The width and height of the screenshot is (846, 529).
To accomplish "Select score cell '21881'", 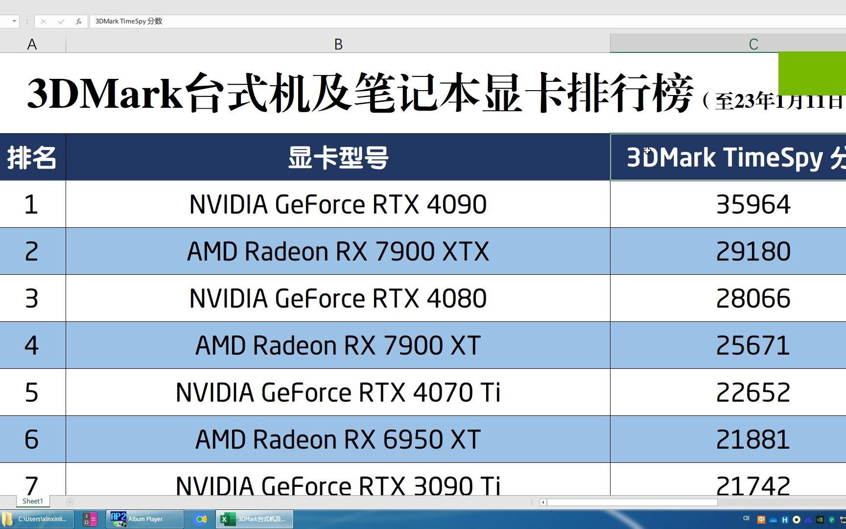I will tap(728, 439).
